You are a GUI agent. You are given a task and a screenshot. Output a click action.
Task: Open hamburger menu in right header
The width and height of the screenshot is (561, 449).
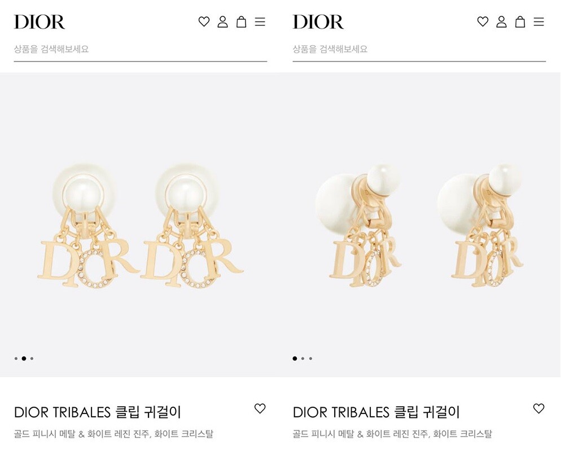tap(539, 22)
